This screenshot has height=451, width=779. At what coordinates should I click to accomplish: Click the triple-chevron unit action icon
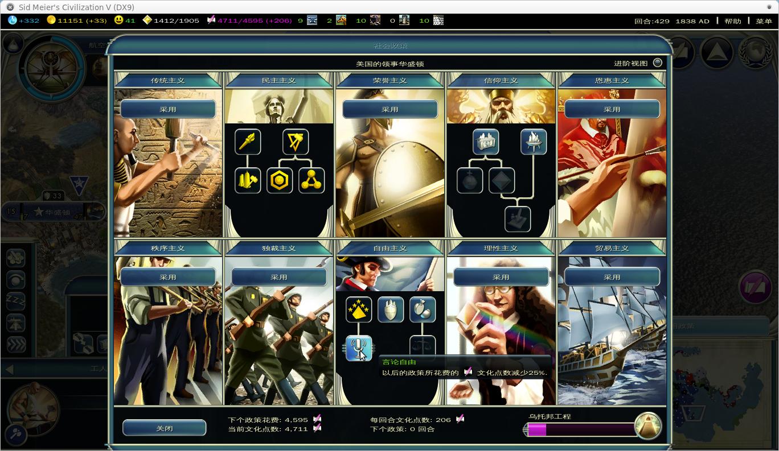[16, 344]
